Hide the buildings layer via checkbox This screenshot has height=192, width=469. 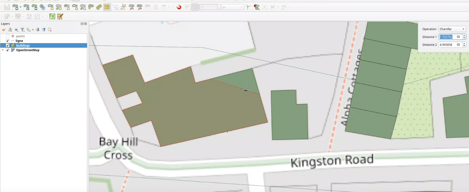point(8,46)
